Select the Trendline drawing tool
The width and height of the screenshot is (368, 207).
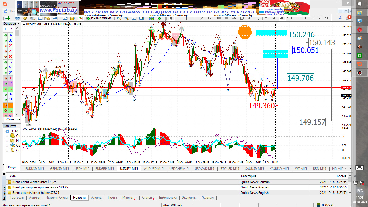click(x=202, y=18)
